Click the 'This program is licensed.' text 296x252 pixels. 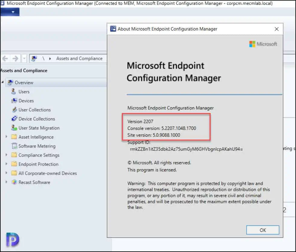coord(152,170)
